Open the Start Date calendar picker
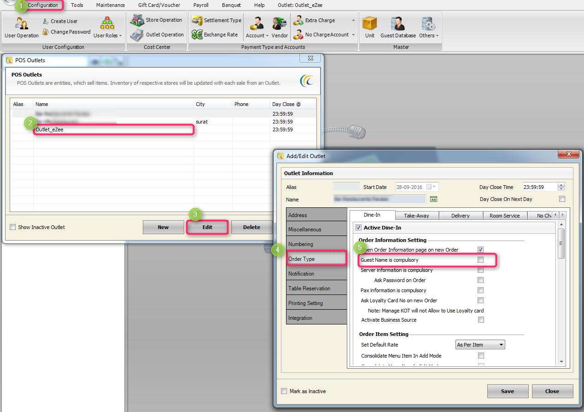This screenshot has height=412, width=584. (432, 187)
